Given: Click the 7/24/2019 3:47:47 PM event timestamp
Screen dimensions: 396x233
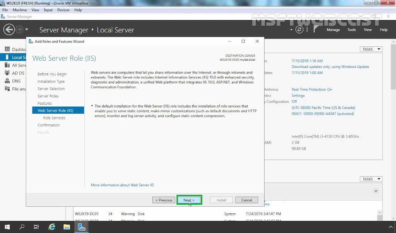Looking at the screenshot, I should click(x=263, y=214).
